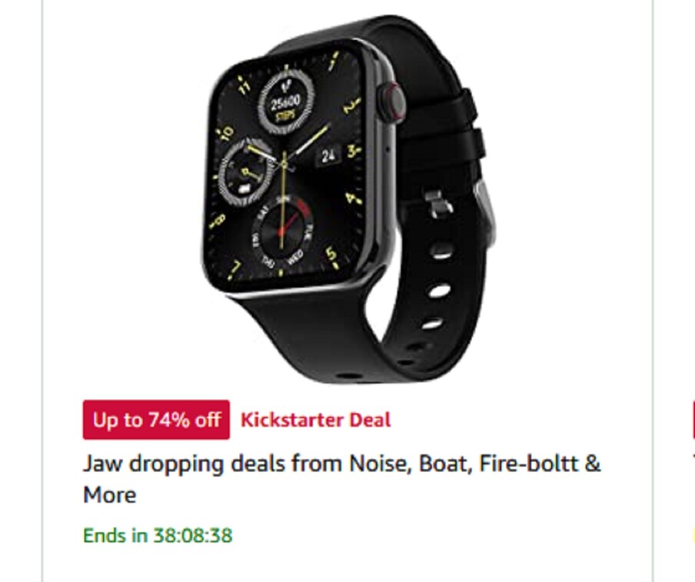Click the 25600 steps dial on the watch face

pyautogui.click(x=286, y=102)
